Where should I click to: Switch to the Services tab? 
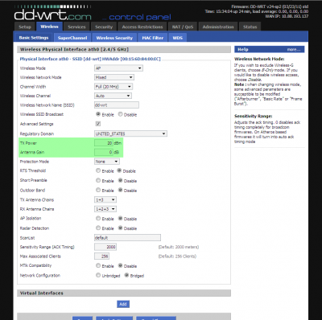(76, 27)
